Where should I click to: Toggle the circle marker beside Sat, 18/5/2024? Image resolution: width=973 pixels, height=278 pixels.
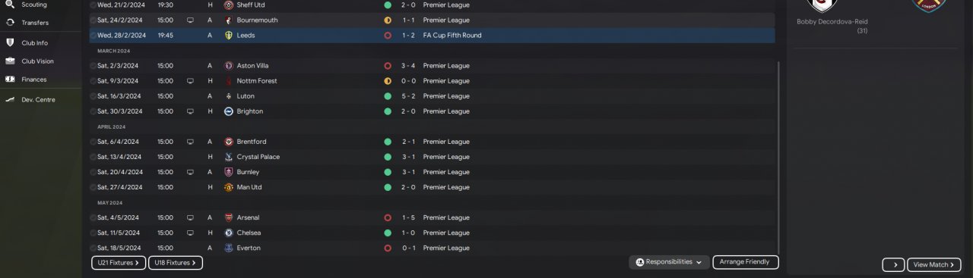tap(93, 248)
